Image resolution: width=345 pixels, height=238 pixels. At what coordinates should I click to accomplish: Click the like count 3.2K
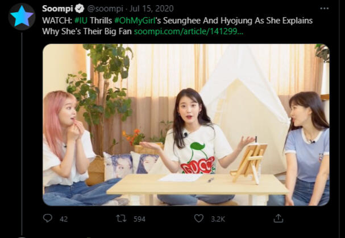(x=217, y=219)
